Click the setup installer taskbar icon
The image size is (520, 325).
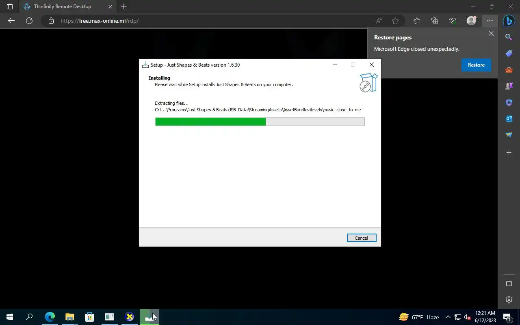pyautogui.click(x=149, y=317)
